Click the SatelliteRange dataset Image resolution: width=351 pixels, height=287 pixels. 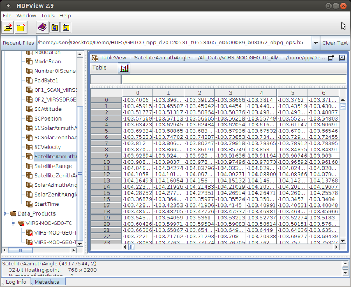click(x=53, y=166)
